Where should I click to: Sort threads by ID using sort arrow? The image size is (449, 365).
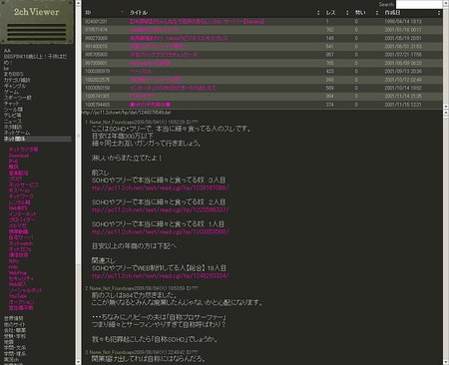coord(123,13)
